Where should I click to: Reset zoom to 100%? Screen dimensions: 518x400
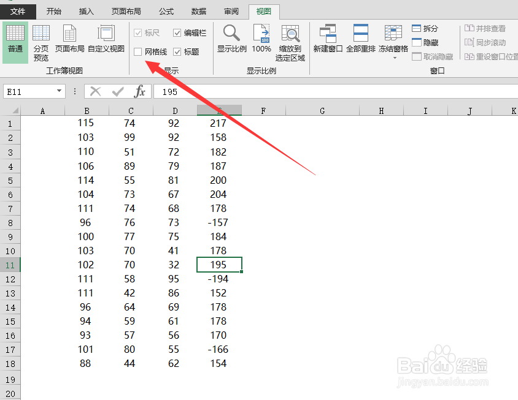point(261,39)
